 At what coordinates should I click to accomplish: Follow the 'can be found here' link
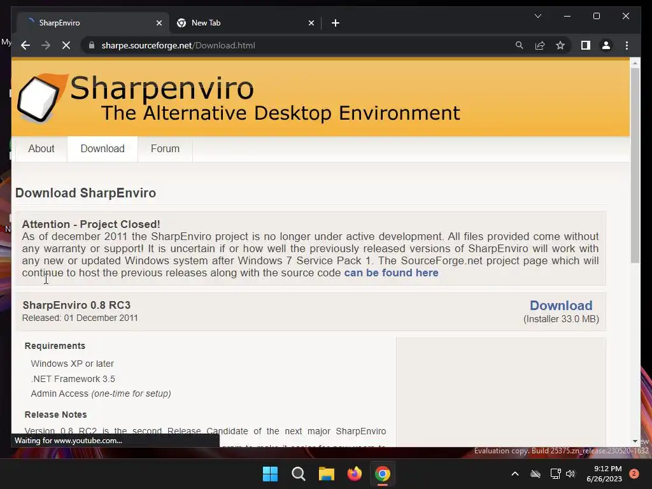tap(392, 273)
